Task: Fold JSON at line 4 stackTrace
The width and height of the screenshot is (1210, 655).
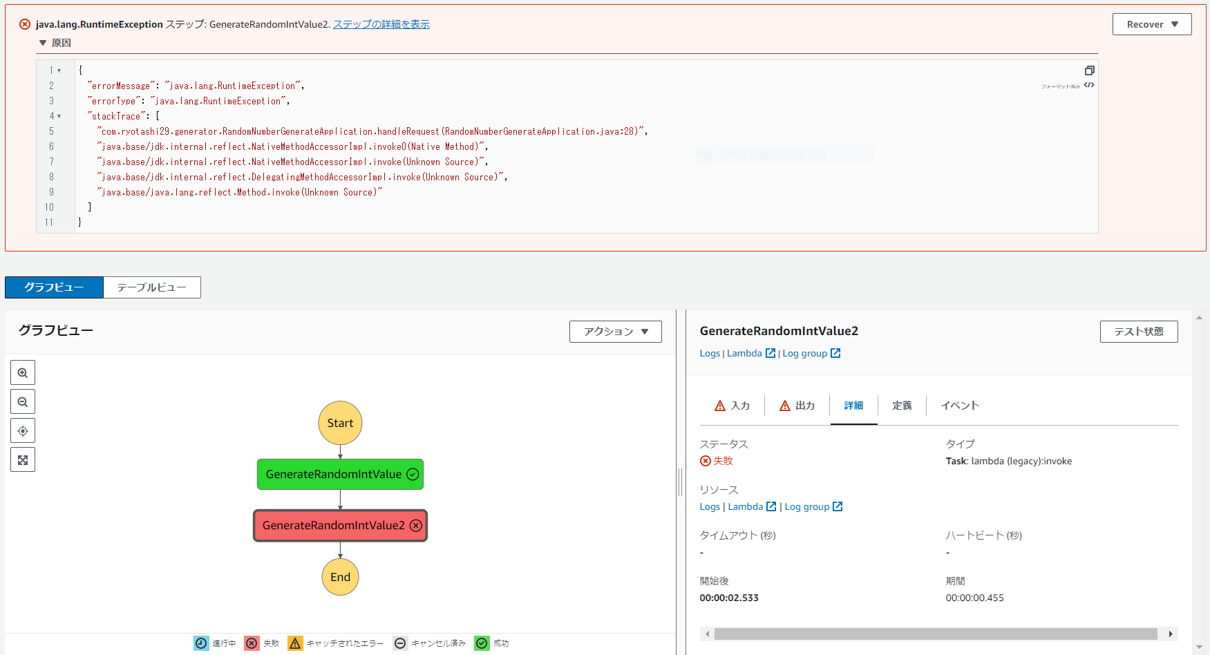Action: pos(59,116)
